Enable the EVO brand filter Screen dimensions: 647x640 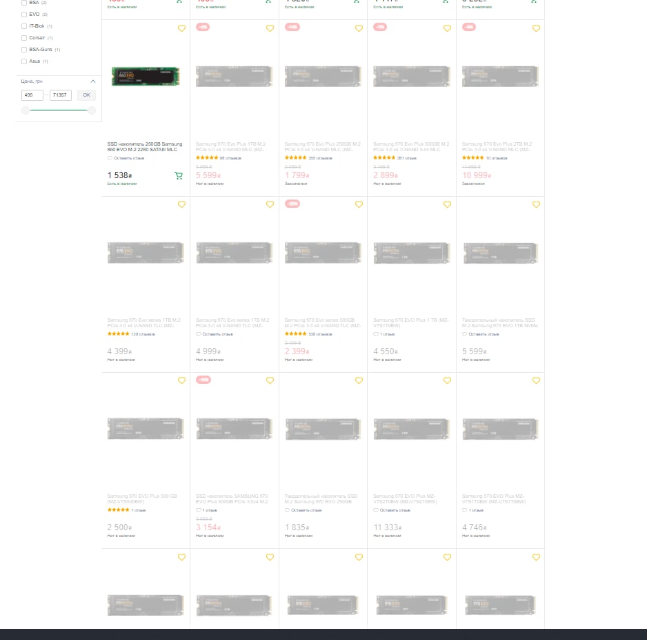pyautogui.click(x=24, y=14)
